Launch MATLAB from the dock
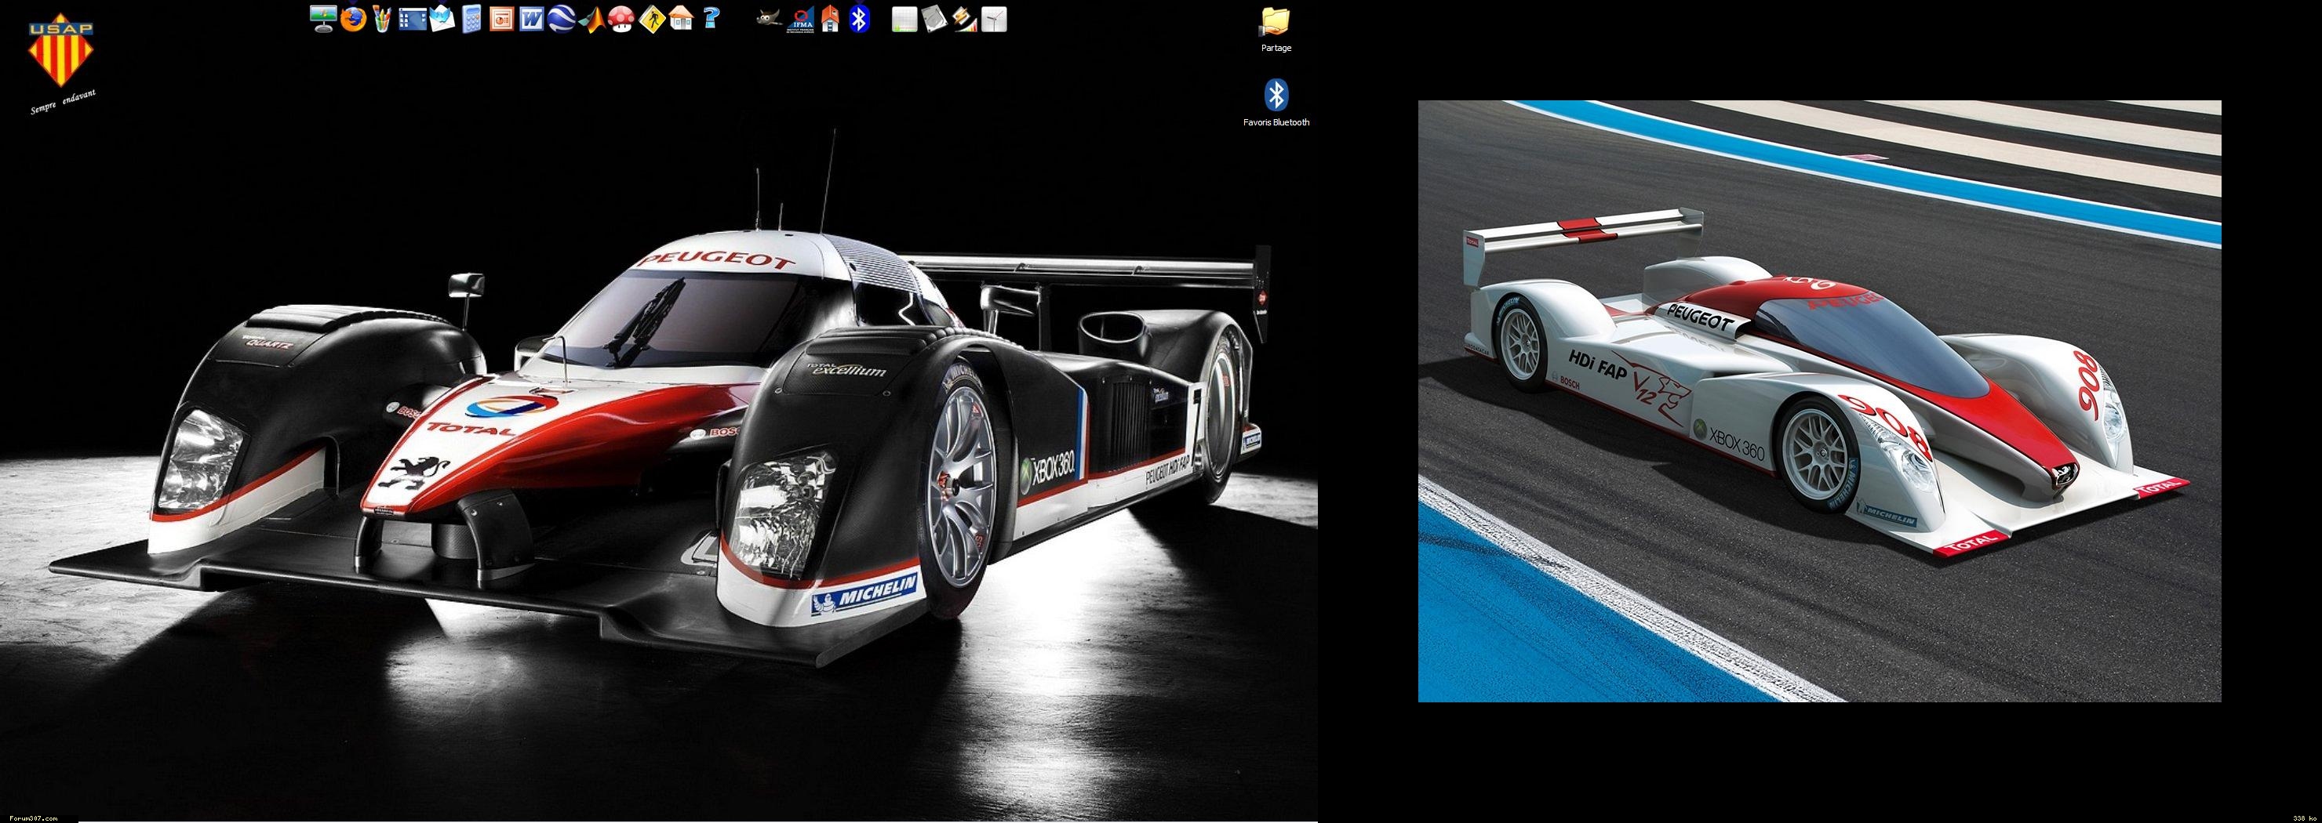Screen dimensions: 2322x823 pyautogui.click(x=591, y=19)
